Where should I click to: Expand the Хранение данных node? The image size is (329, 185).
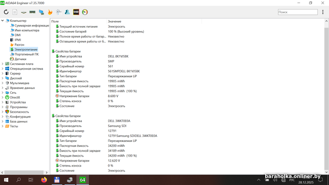(x=2, y=88)
